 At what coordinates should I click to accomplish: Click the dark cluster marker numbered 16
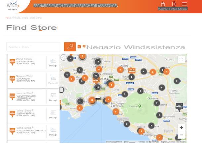pyautogui.click(x=96, y=76)
